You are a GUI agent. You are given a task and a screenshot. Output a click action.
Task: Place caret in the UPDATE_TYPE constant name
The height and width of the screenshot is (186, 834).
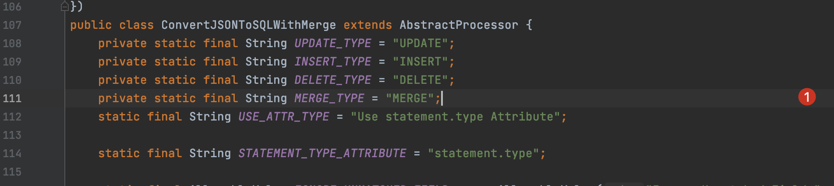pos(333,43)
